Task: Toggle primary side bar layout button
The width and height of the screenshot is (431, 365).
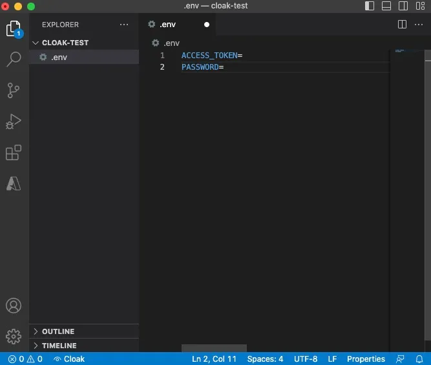Action: [370, 6]
